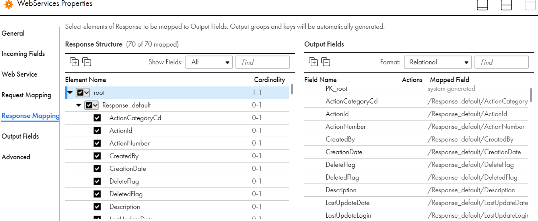This screenshot has height=221, width=538.
Task: Click the /Response_default/DeleteFlag mapped field
Action: pos(471,165)
